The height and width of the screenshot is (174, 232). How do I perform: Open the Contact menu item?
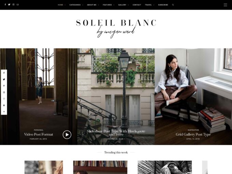coord(137,5)
